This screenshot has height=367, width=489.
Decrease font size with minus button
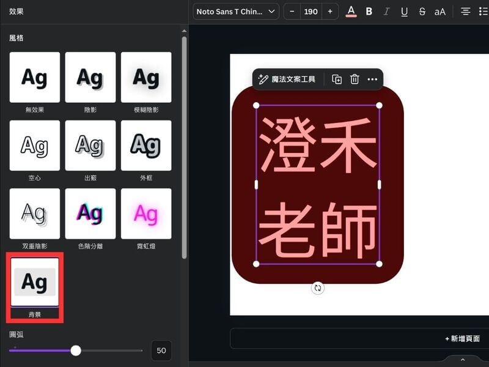click(x=292, y=12)
